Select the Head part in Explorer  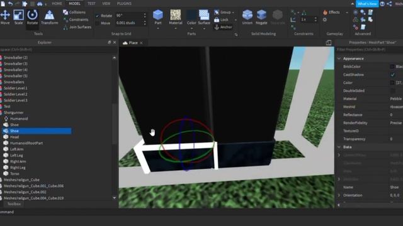click(14, 137)
